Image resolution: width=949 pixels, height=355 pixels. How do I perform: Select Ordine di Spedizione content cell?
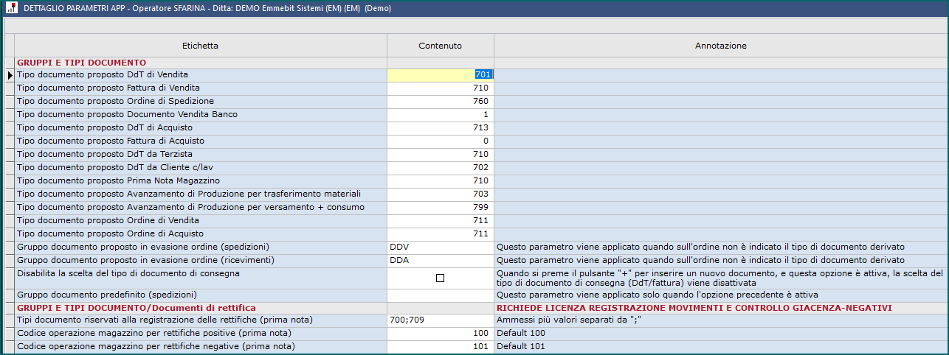pos(440,102)
